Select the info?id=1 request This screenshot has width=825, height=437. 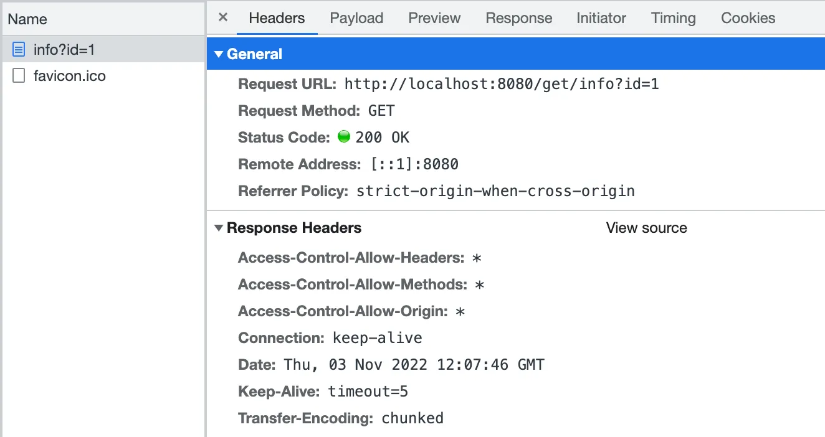coord(64,49)
